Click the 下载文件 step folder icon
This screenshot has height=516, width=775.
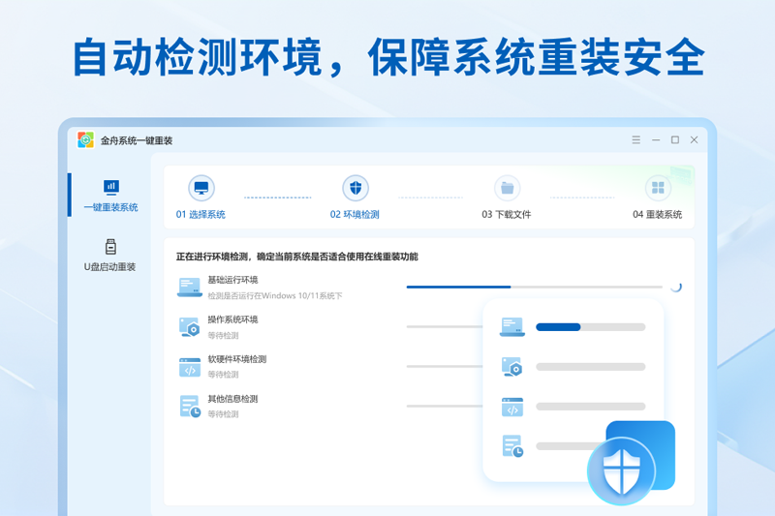[x=507, y=188]
